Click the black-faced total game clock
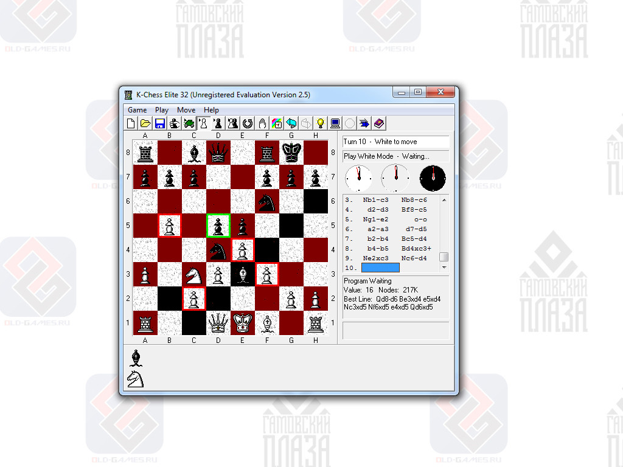Image resolution: width=623 pixels, height=467 pixels. coord(433,178)
